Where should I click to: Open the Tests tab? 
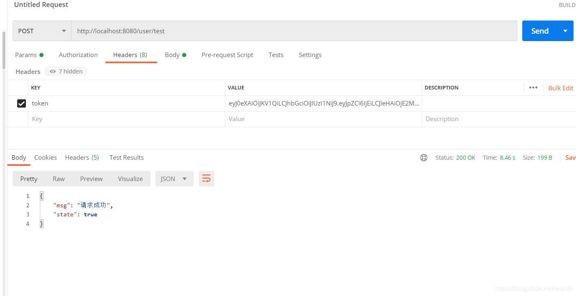pos(276,55)
